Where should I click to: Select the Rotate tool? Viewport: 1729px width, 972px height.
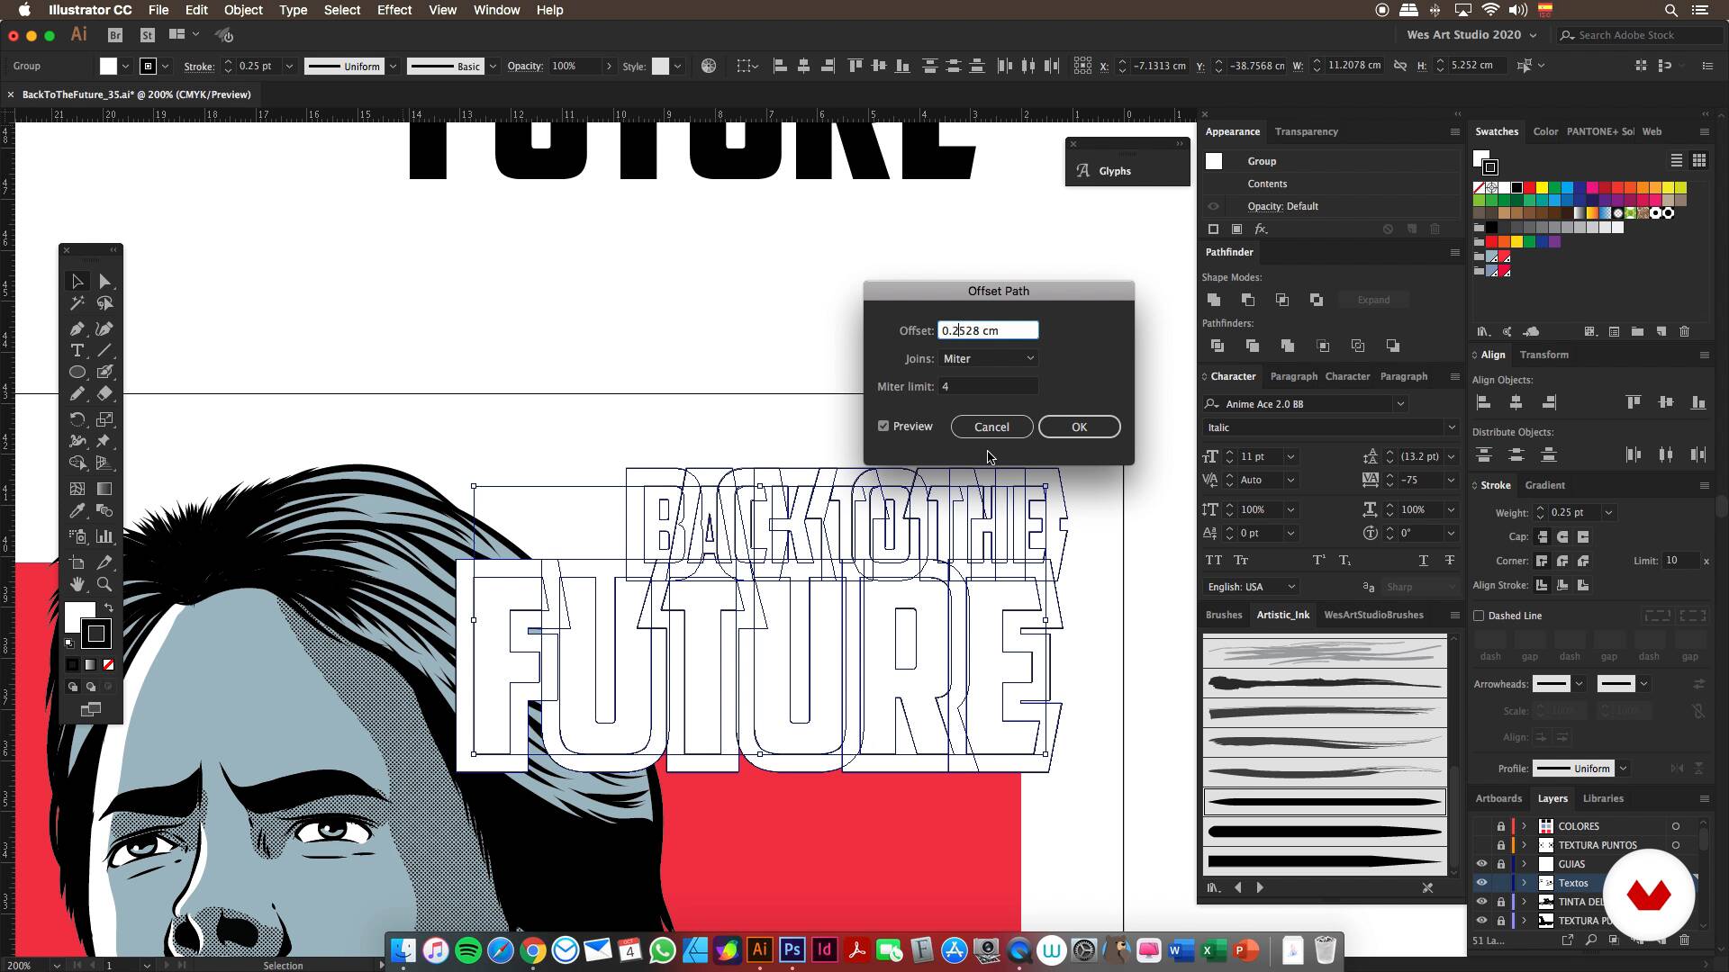77,419
